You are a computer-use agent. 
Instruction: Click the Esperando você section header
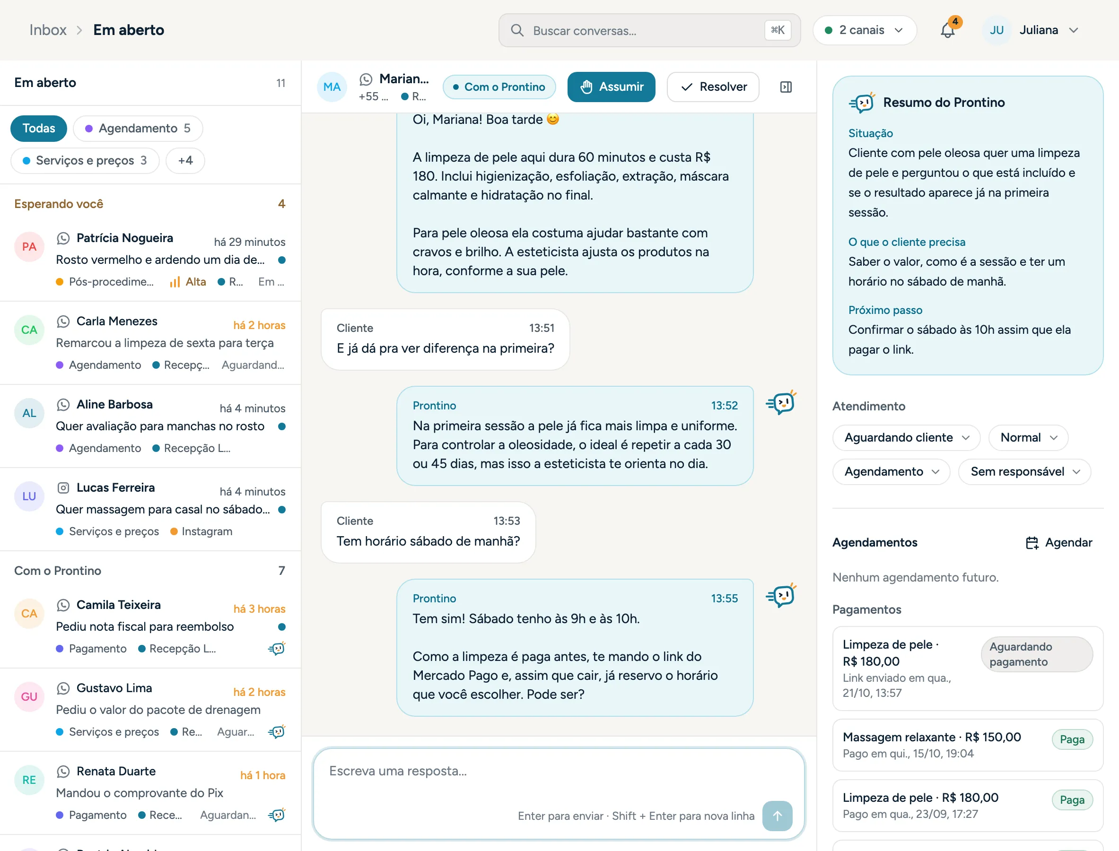150,204
